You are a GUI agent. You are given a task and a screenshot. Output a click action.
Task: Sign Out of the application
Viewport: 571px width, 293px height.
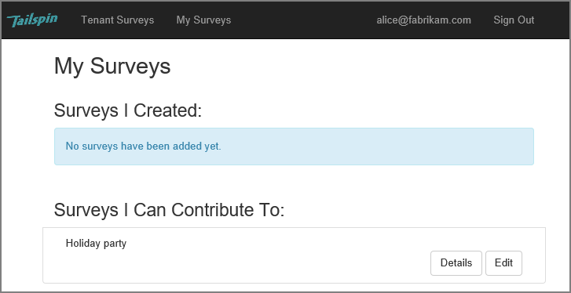tap(514, 20)
